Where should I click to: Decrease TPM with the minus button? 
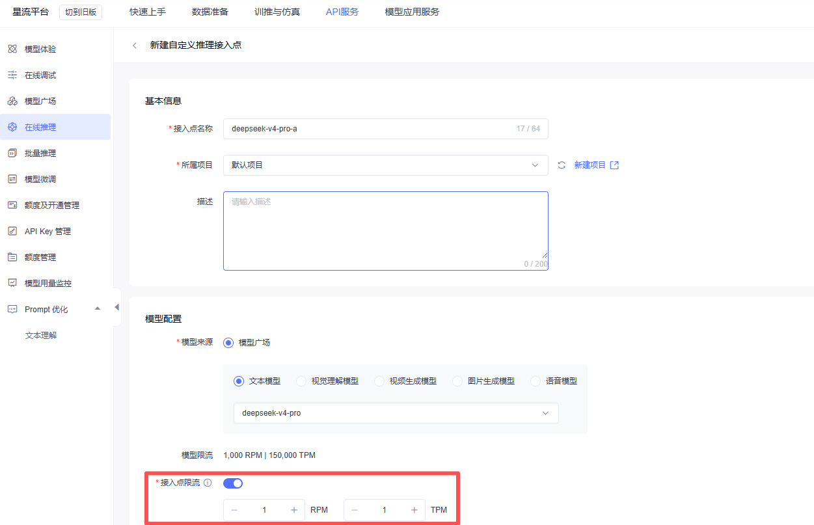[355, 510]
